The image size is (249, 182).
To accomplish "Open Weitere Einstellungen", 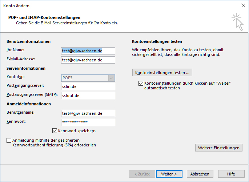I will [x=219, y=148].
